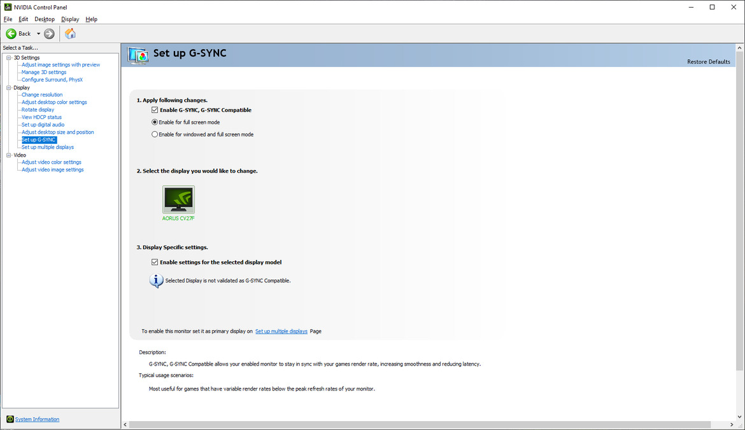
Task: Go to the Home page icon
Action: [x=70, y=34]
